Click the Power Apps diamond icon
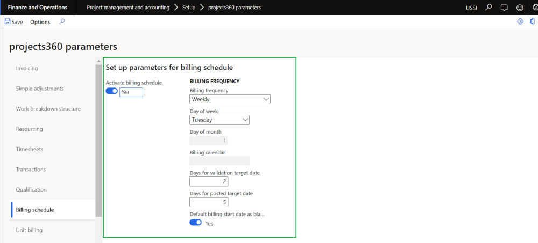This screenshot has width=538, height=243. click(520, 22)
